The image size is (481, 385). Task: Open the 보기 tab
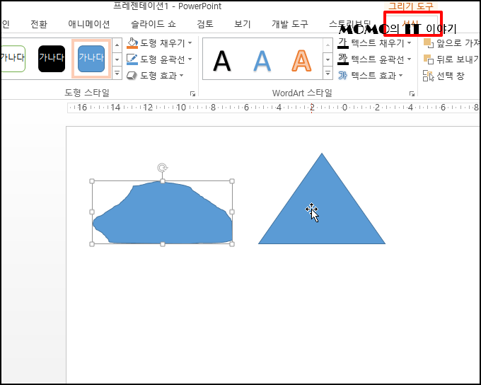(x=243, y=24)
